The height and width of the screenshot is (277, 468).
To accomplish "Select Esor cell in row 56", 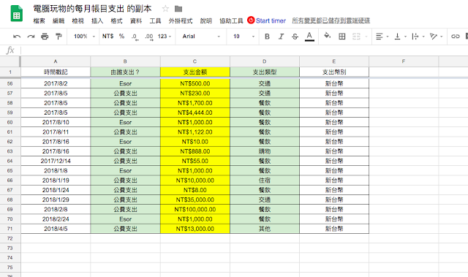I will pos(125,83).
